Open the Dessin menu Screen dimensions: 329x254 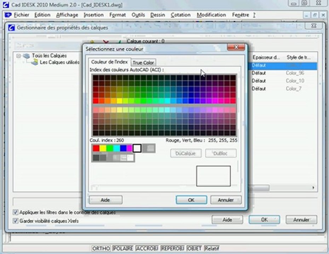pyautogui.click(x=157, y=15)
